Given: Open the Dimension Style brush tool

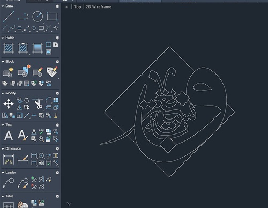Looking at the screenshot, I should [x=23, y=159].
